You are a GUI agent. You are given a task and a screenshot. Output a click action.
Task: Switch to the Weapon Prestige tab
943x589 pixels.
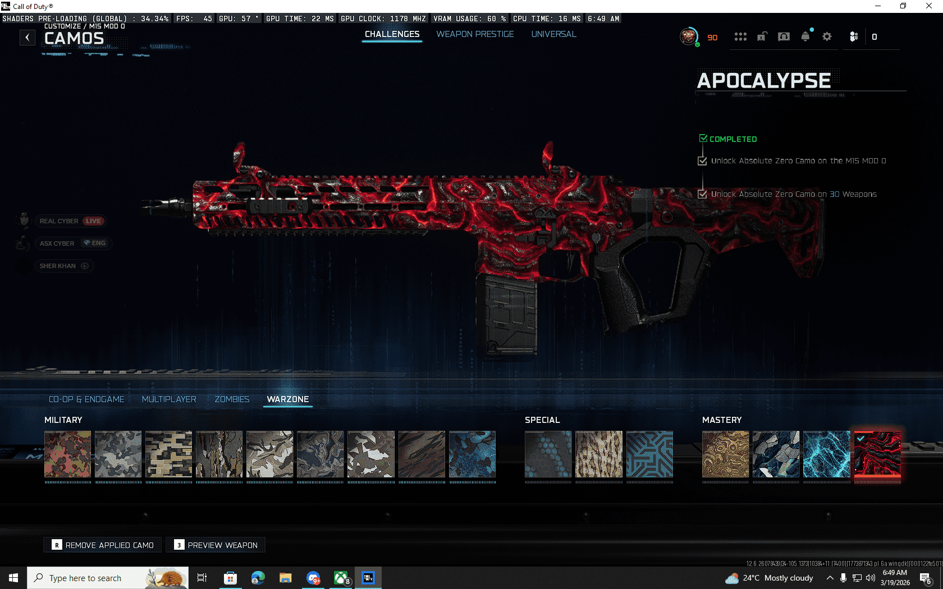pyautogui.click(x=475, y=34)
